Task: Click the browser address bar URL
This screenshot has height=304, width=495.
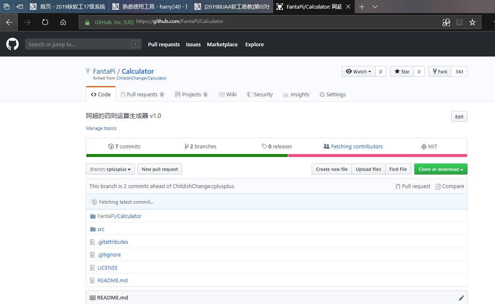Action: click(x=180, y=21)
